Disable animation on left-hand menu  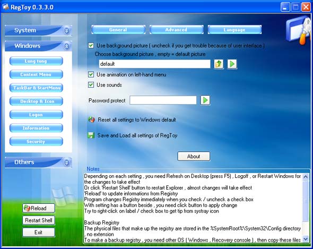pos(91,74)
